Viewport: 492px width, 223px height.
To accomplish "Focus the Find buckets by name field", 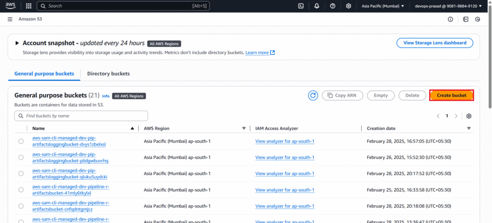I will click(x=81, y=116).
